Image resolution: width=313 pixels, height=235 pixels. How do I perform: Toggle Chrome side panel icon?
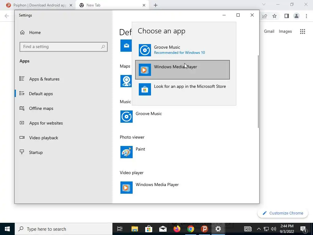click(287, 16)
